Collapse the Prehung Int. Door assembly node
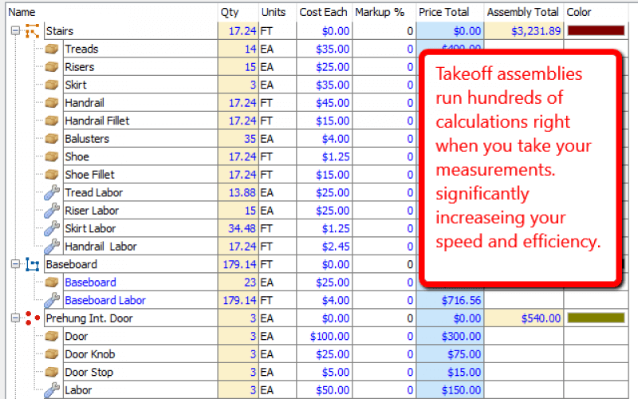Viewport: 638px width, 399px height. (15, 318)
